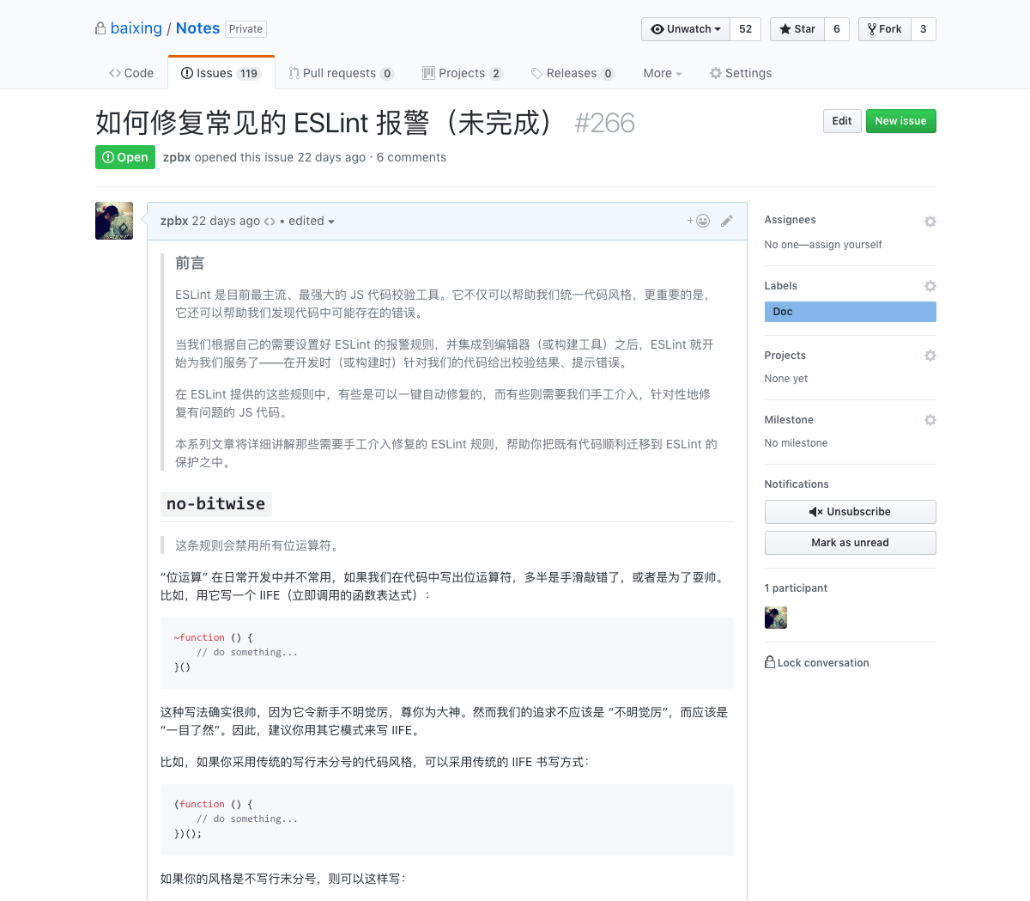
Task: Click the 1 participant text
Action: pos(797,588)
